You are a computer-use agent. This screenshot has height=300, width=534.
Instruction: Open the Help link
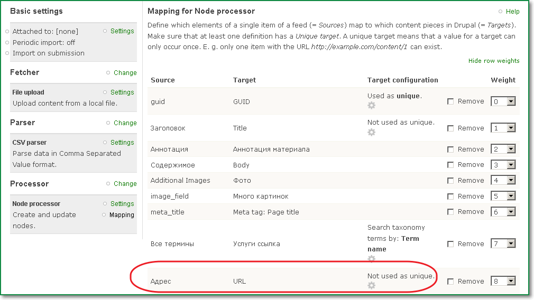[x=512, y=12]
